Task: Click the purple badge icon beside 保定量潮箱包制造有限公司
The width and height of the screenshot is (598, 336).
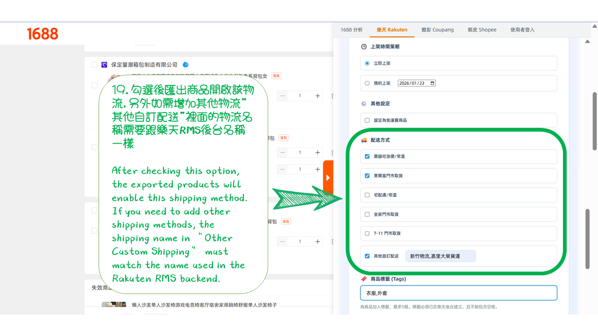Action: pyautogui.click(x=104, y=65)
